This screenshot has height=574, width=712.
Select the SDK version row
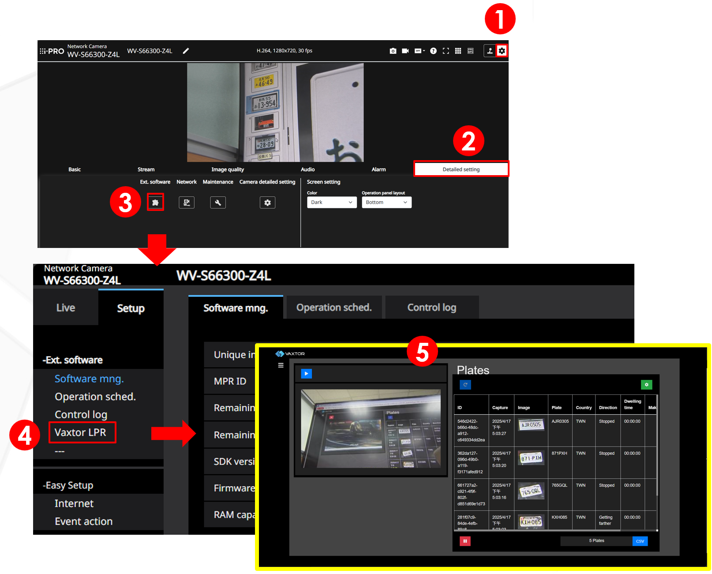[x=230, y=461]
